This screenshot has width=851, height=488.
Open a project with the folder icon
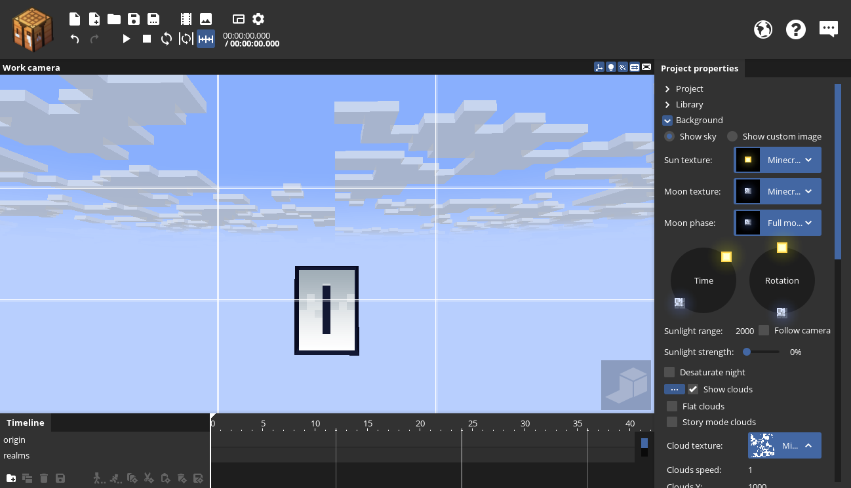[x=114, y=19]
